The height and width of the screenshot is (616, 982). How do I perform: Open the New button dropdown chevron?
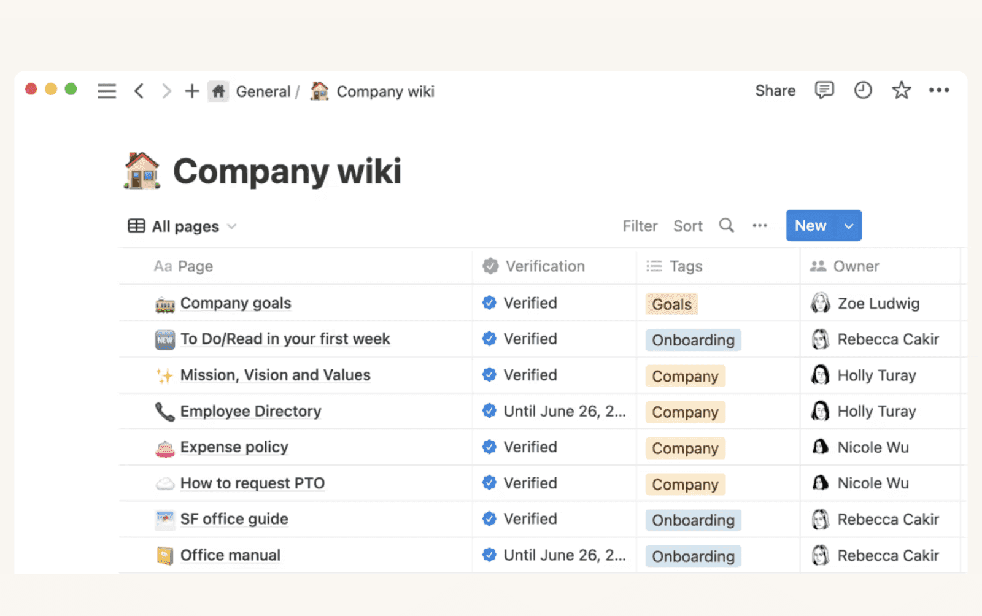click(849, 225)
